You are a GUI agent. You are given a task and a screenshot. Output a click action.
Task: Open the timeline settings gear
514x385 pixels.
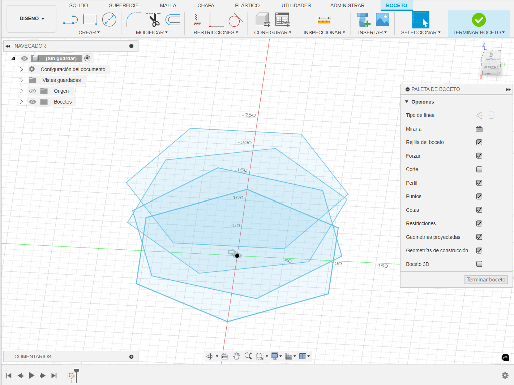coord(505,375)
